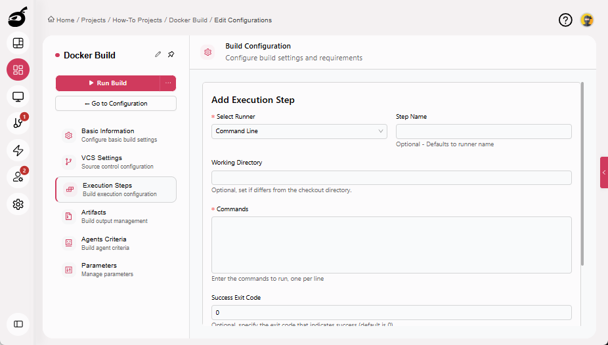The image size is (608, 345).
Task: Go to Home breadcrumb link
Action: tap(65, 20)
